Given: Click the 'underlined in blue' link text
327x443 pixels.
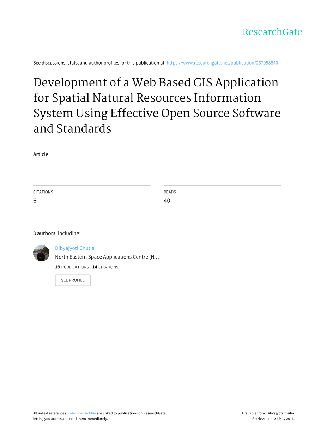Looking at the screenshot, I should pos(81,413).
